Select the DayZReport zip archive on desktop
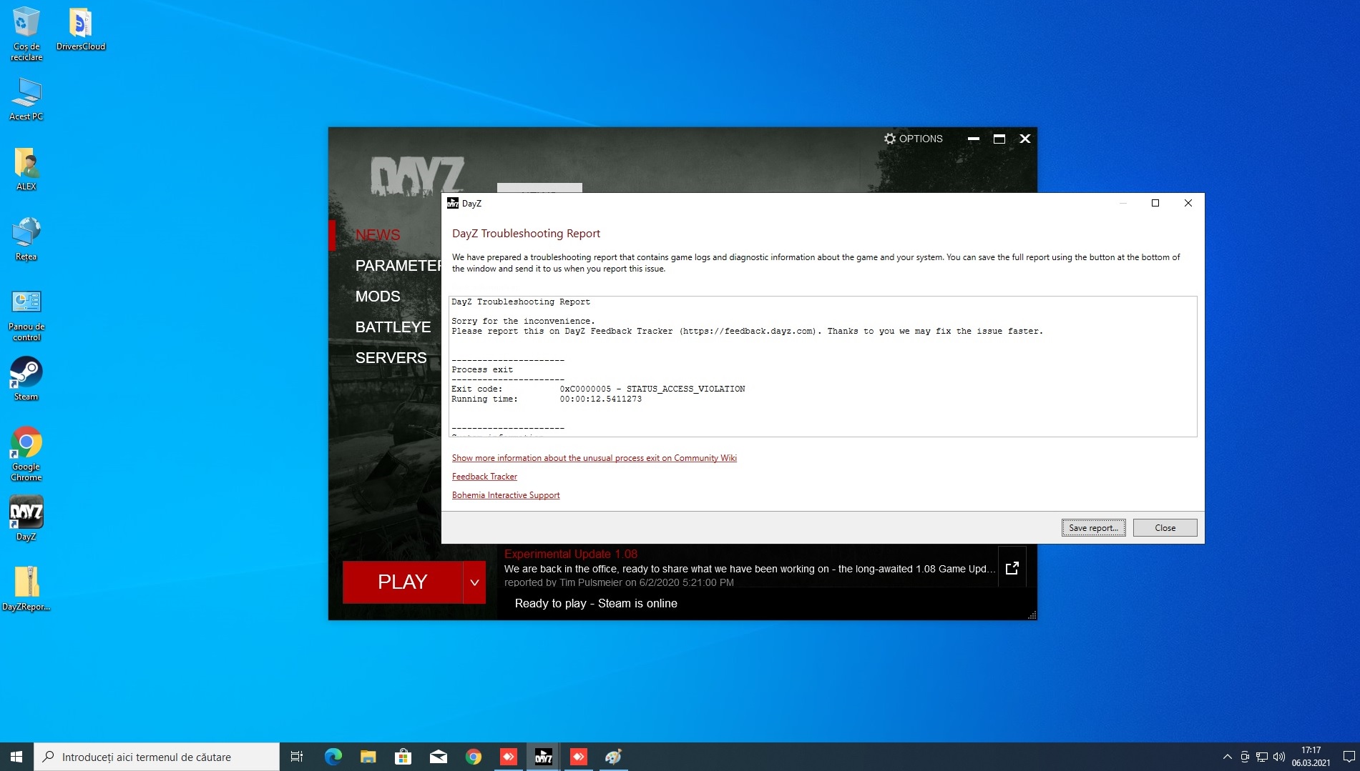The height and width of the screenshot is (771, 1360). (26, 589)
